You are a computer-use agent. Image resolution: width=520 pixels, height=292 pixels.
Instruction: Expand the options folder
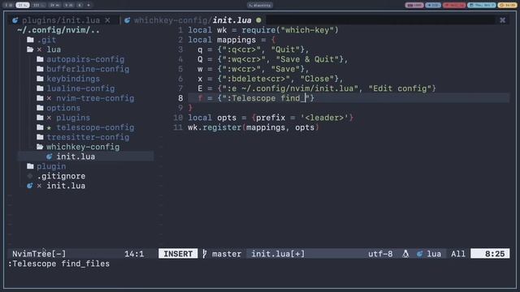(x=63, y=108)
